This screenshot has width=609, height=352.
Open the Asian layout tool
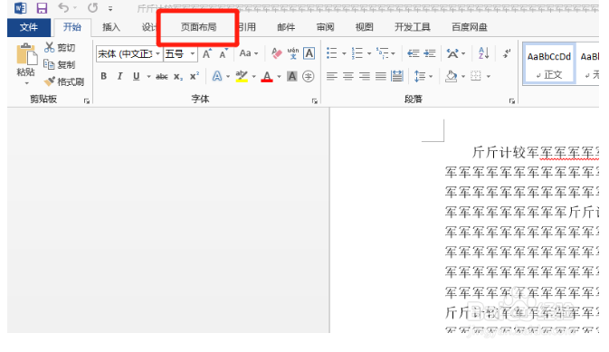point(452,53)
